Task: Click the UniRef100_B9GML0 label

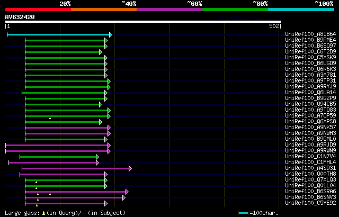Action: click(310, 139)
